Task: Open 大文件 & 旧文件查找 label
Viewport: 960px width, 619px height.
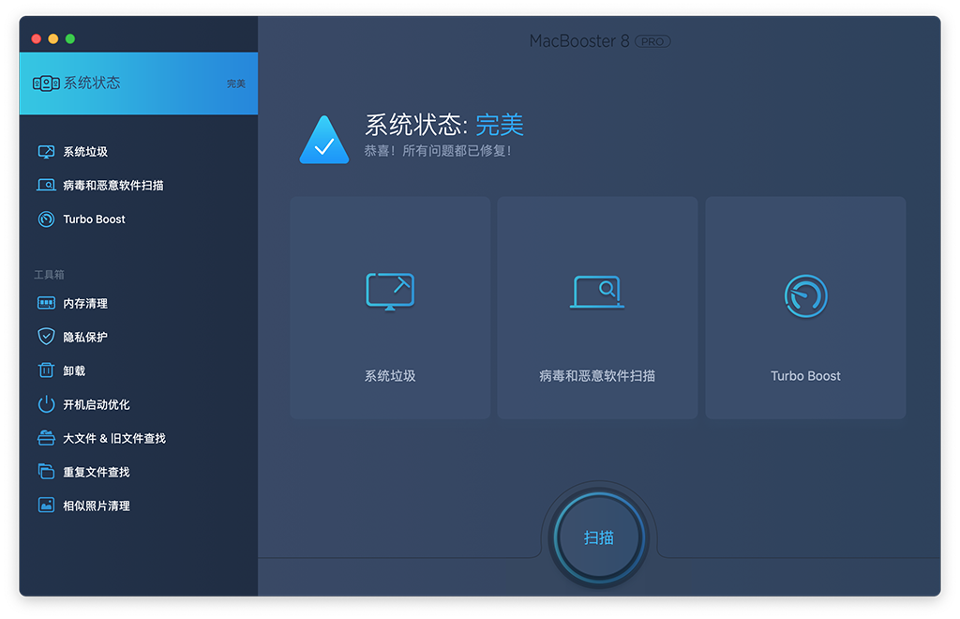Action: [x=114, y=438]
